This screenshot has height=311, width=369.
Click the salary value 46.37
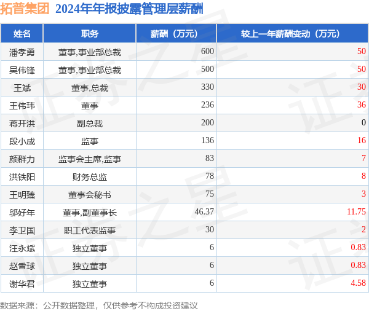click(x=204, y=211)
